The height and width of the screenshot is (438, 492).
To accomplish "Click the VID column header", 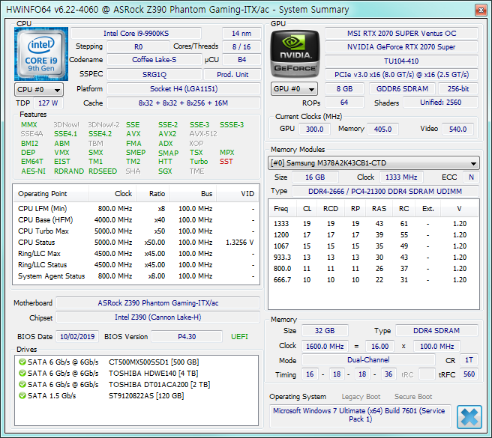I will click(238, 194).
